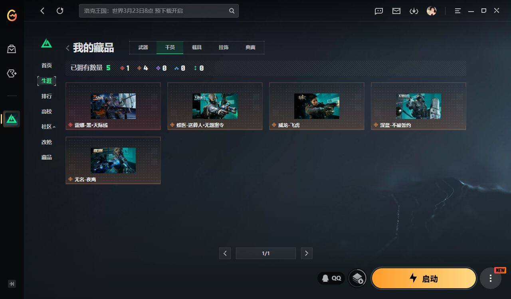Switch to the 干员 tab

(x=170, y=48)
